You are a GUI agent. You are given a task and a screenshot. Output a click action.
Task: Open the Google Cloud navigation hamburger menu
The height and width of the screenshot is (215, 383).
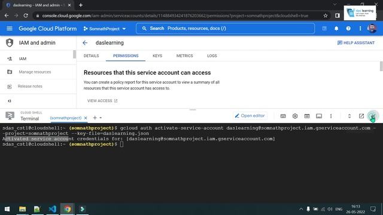point(10,29)
